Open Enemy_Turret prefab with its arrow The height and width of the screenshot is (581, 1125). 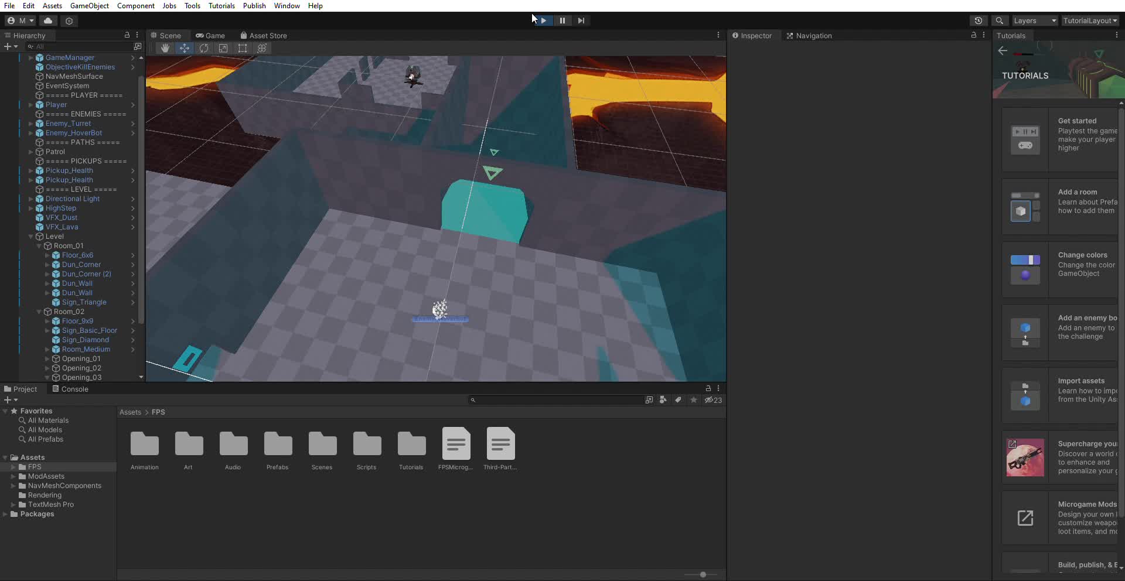point(133,124)
